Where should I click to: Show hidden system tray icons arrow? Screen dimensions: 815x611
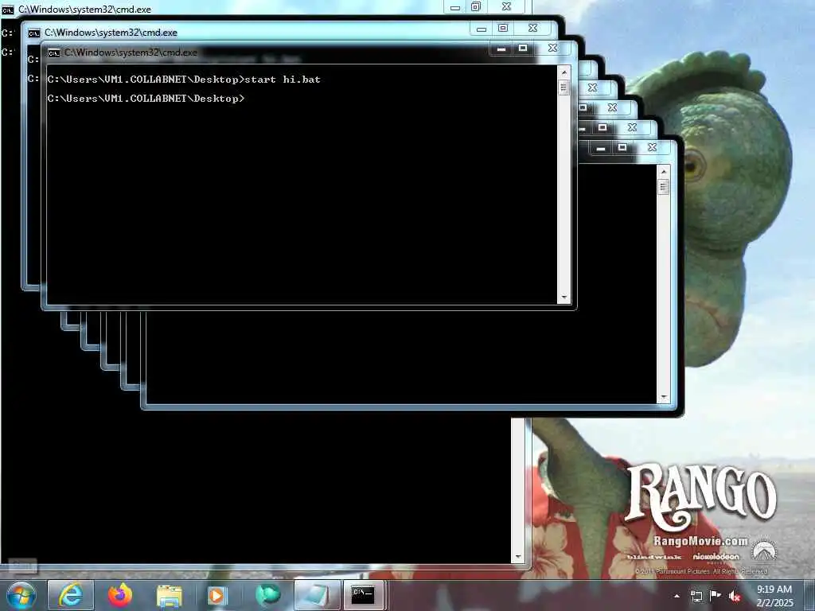tap(677, 597)
